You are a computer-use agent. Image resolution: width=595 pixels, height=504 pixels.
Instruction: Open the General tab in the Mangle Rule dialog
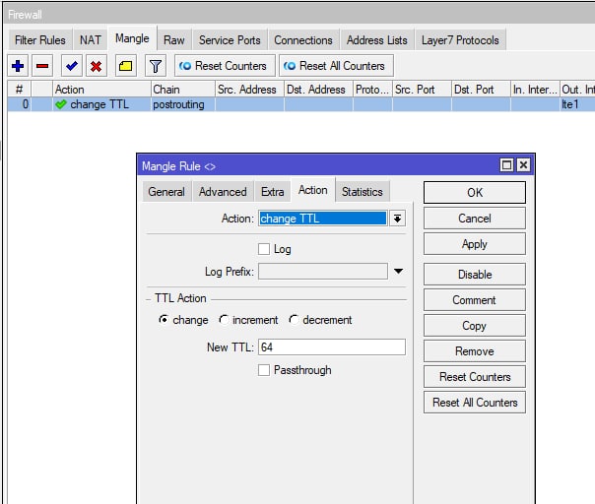166,192
